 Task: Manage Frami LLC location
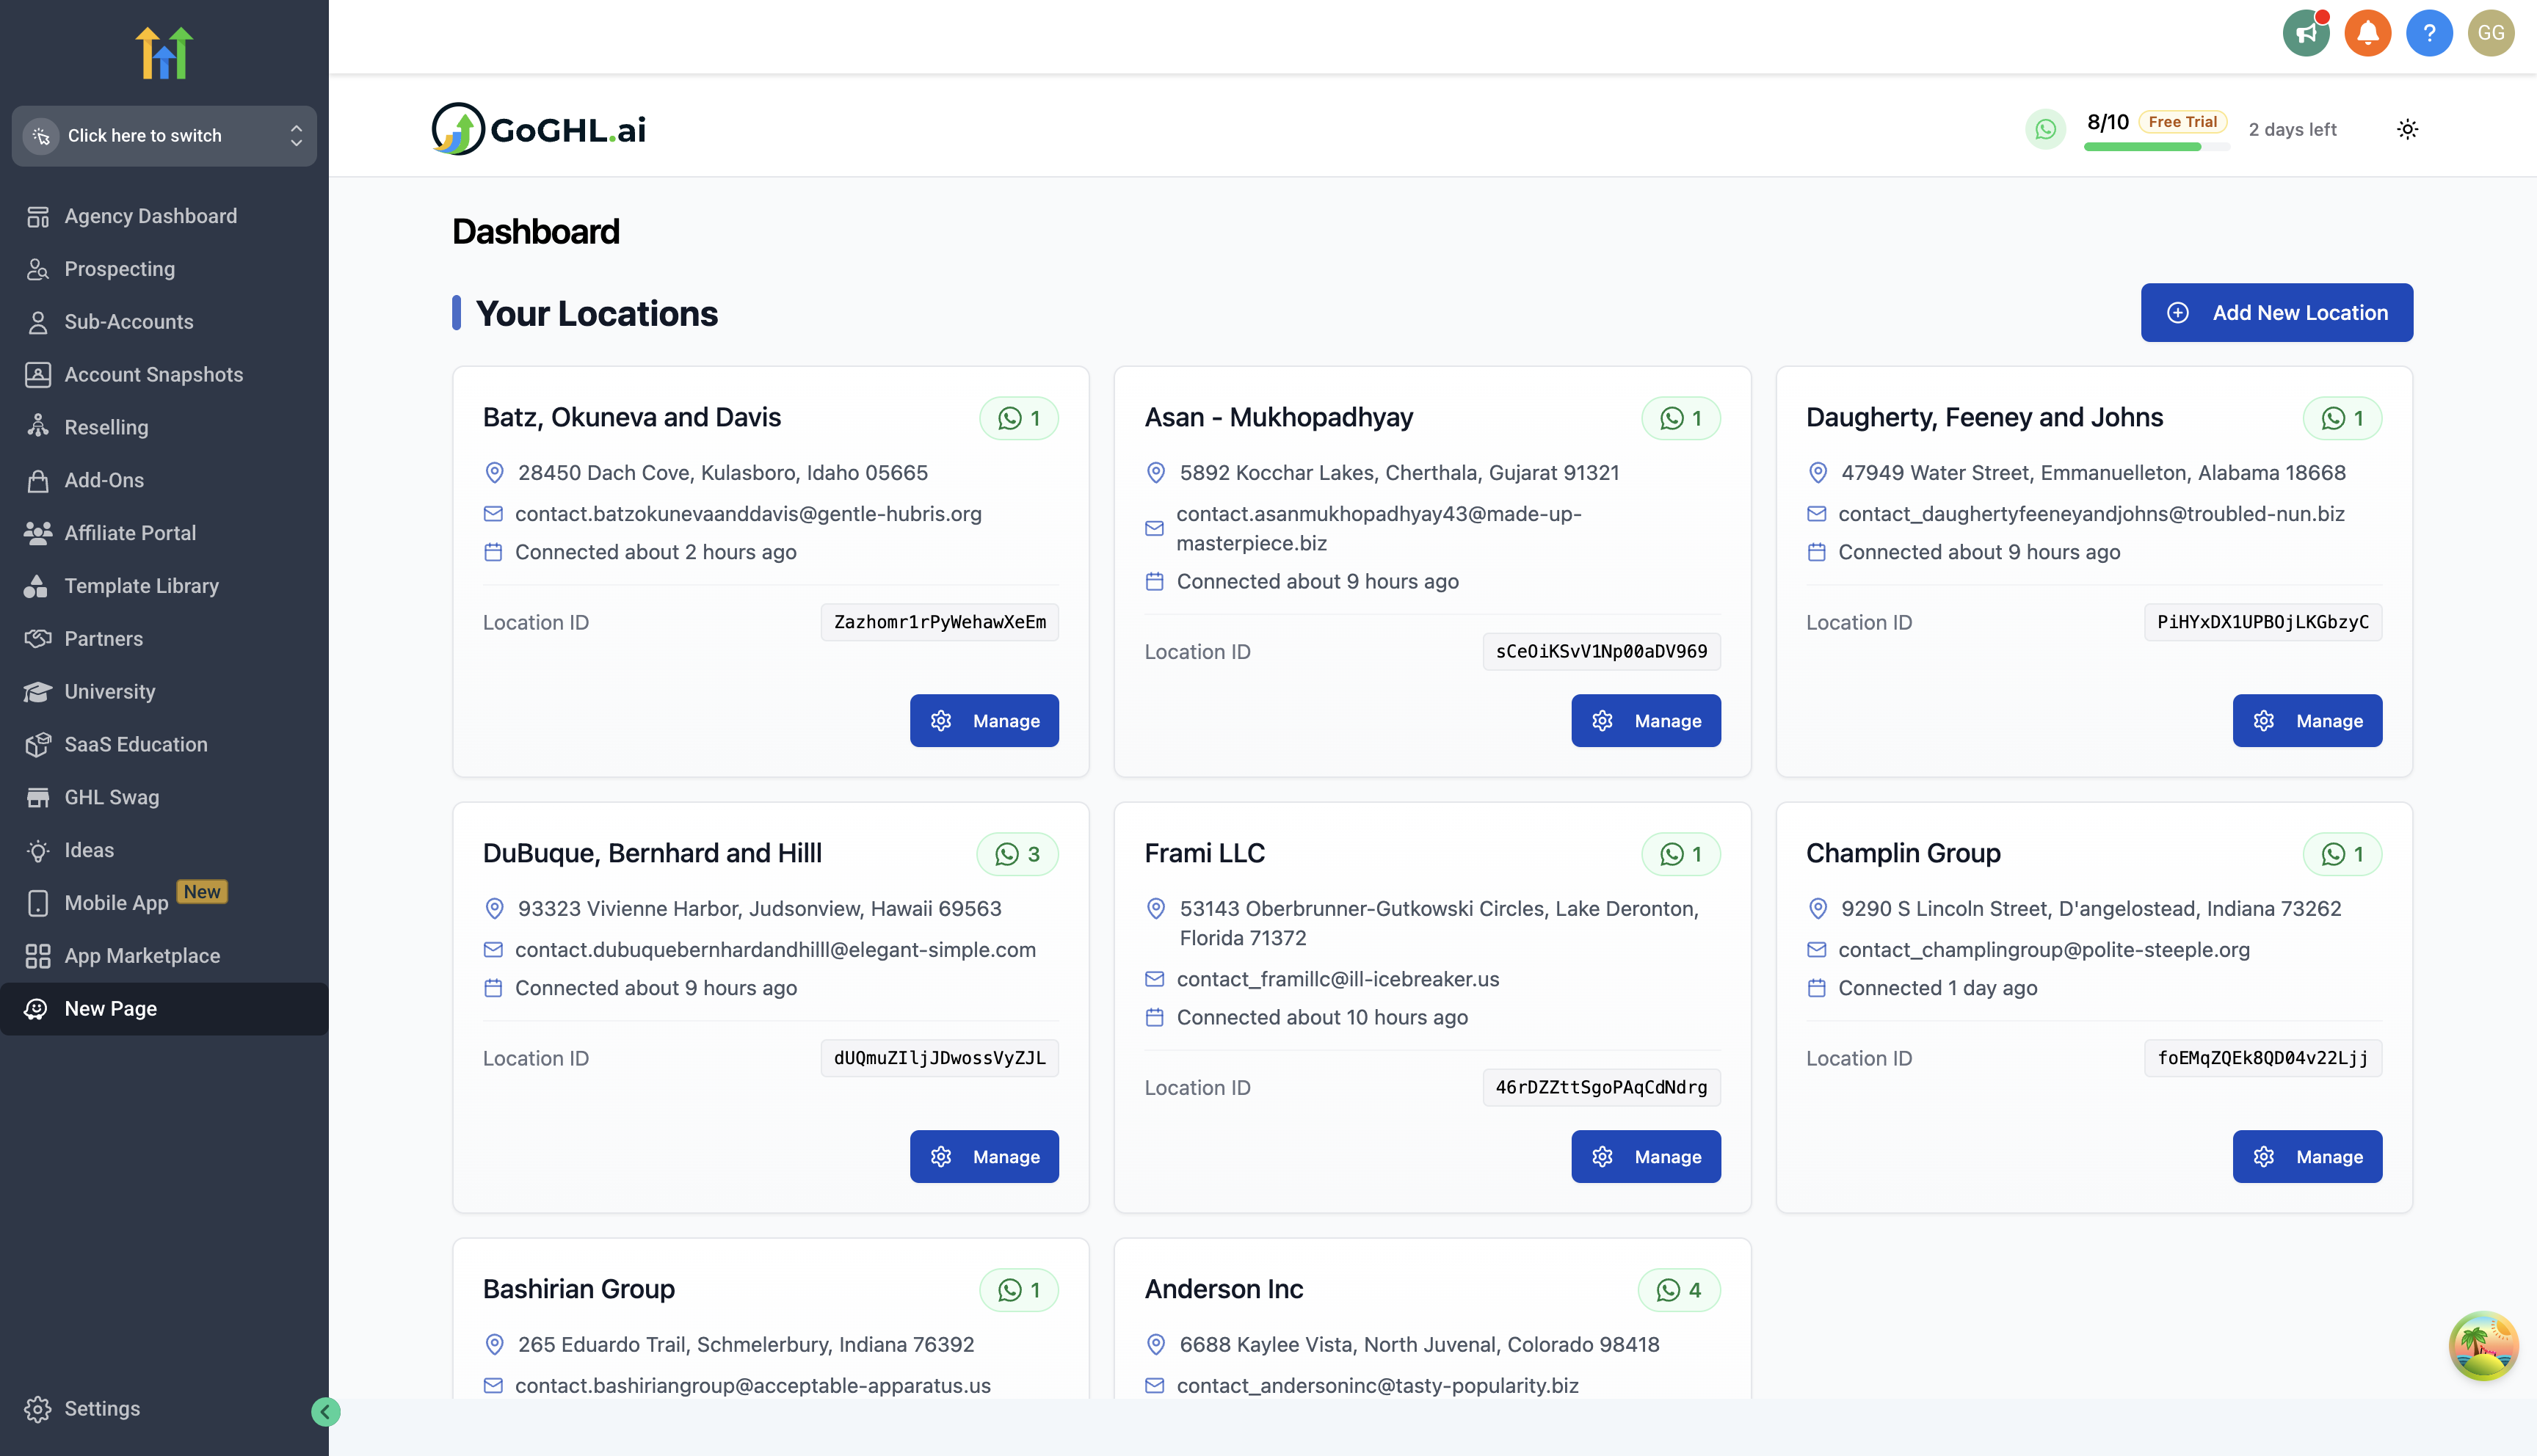click(x=1646, y=1157)
